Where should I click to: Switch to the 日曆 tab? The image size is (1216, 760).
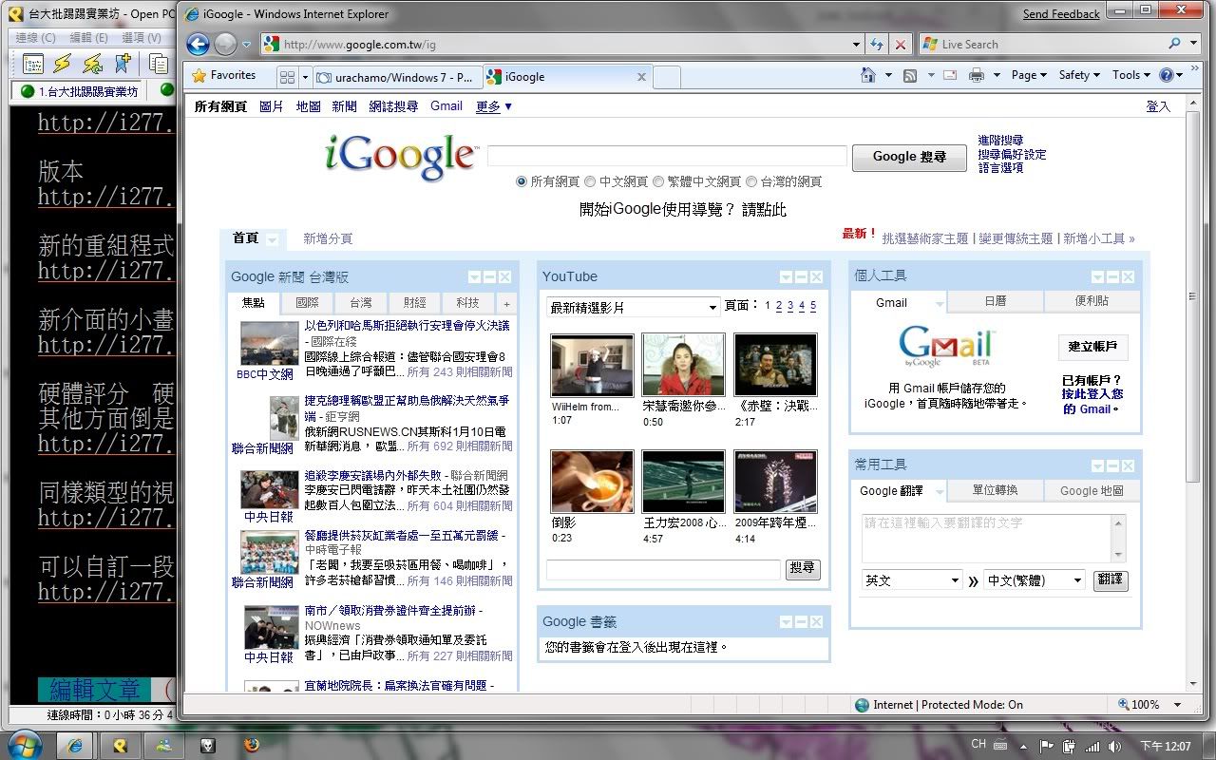(995, 301)
